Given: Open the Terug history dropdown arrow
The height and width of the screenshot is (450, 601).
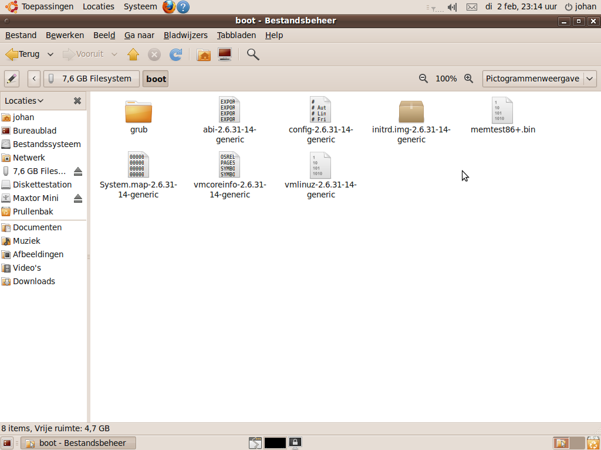Looking at the screenshot, I should [50, 54].
